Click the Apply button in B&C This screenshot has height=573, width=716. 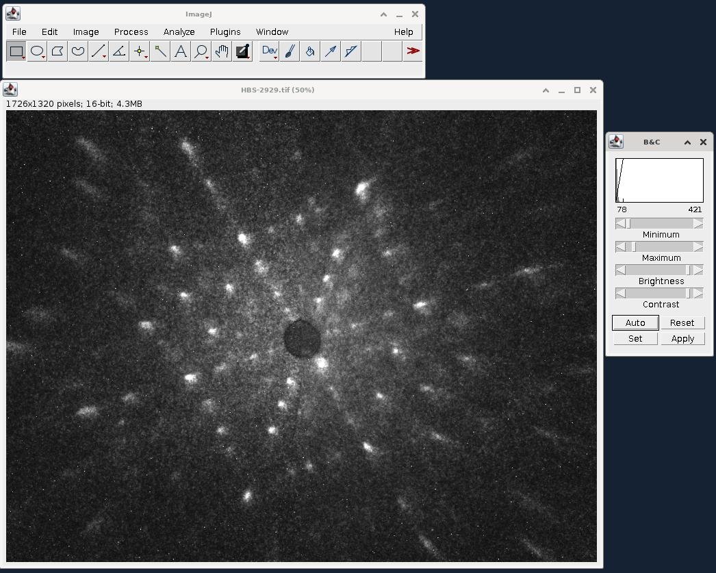pyautogui.click(x=682, y=339)
